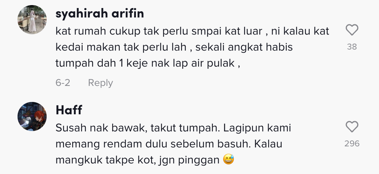The height and width of the screenshot is (174, 379).
Task: Click the sweating smile emoji in Haff's comment
Action: (x=228, y=159)
